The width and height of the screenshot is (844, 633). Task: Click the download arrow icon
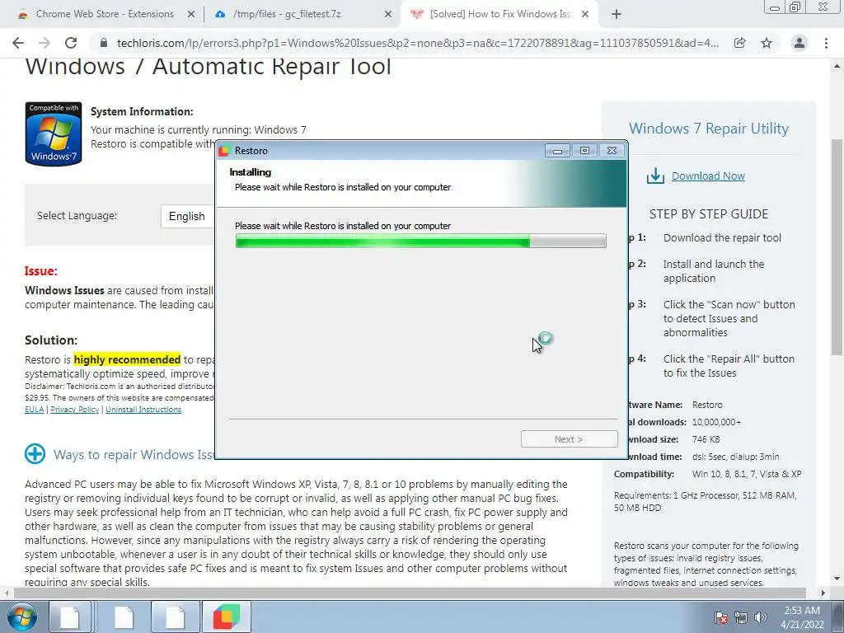[655, 176]
